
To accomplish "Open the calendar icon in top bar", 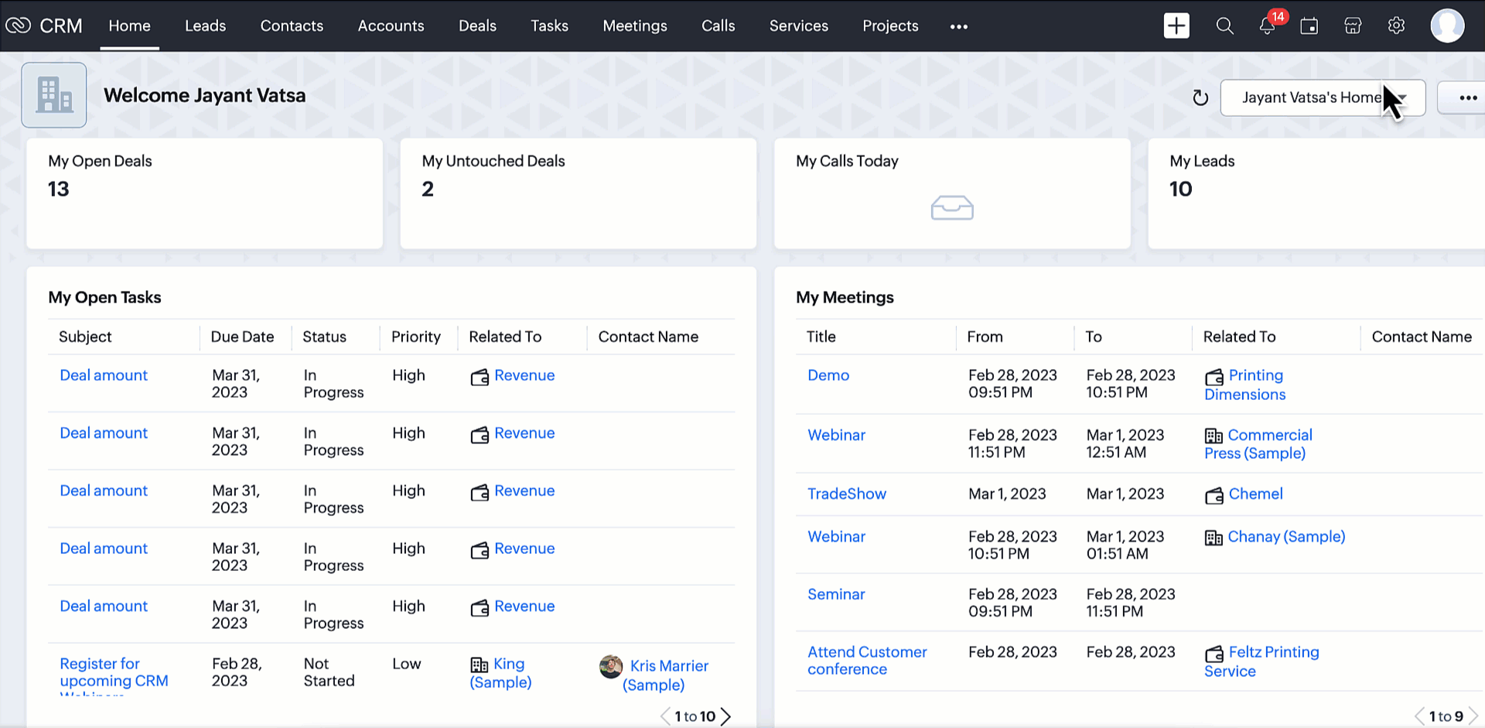I will 1309,26.
